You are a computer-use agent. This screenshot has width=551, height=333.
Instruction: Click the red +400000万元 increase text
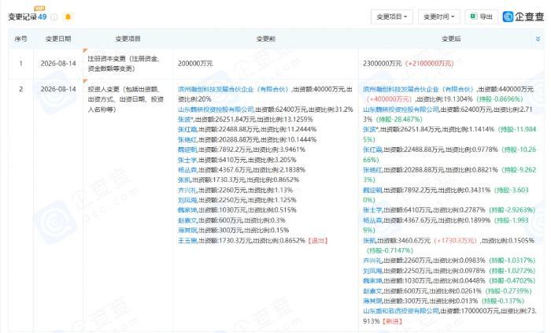tap(389, 99)
